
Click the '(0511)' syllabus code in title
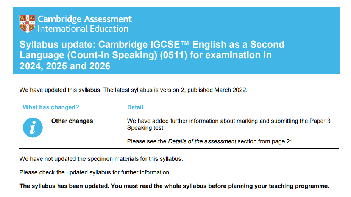pyautogui.click(x=173, y=55)
